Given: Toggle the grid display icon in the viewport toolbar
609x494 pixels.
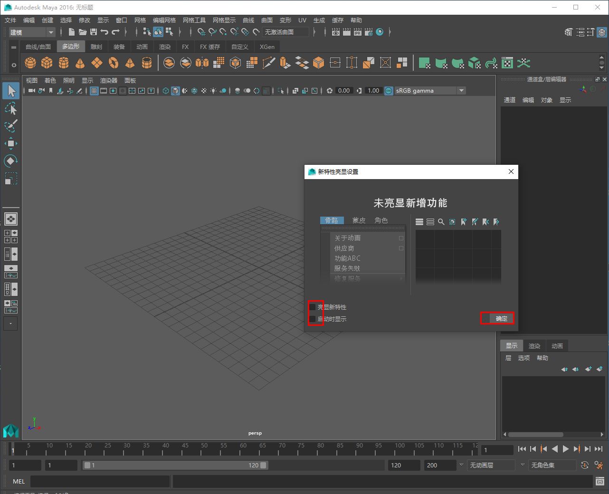Looking at the screenshot, I should click(94, 91).
